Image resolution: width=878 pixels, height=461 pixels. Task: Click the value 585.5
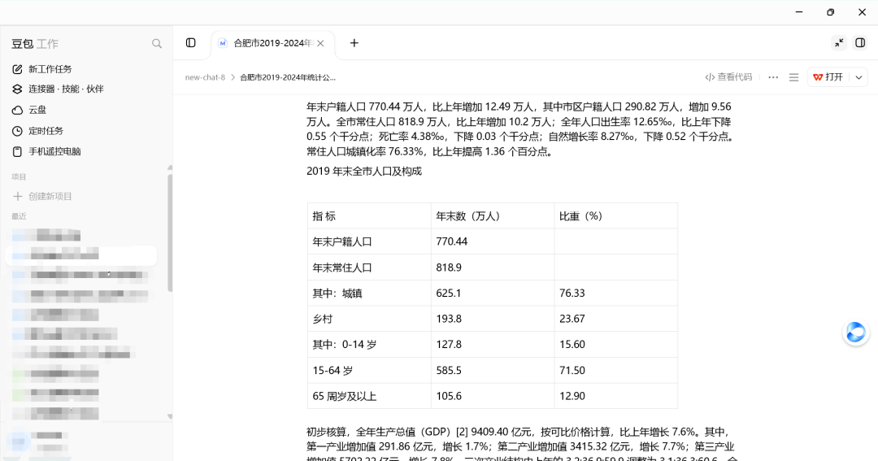point(449,370)
